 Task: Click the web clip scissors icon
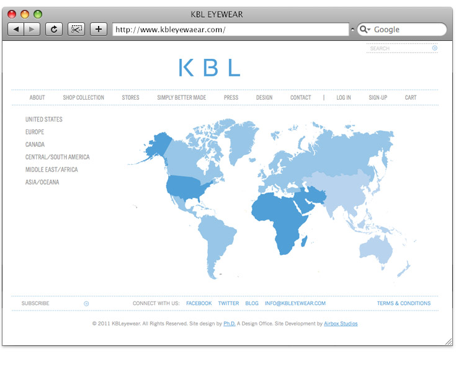point(76,29)
